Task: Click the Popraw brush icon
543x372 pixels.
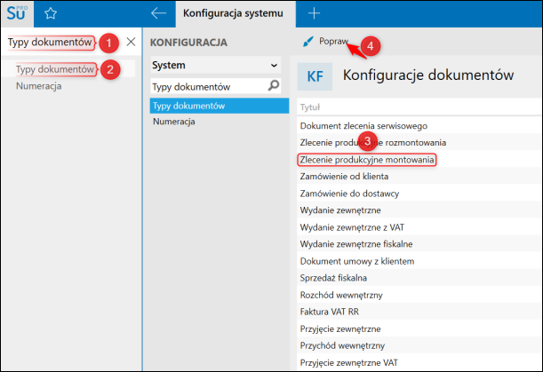Action: 307,42
